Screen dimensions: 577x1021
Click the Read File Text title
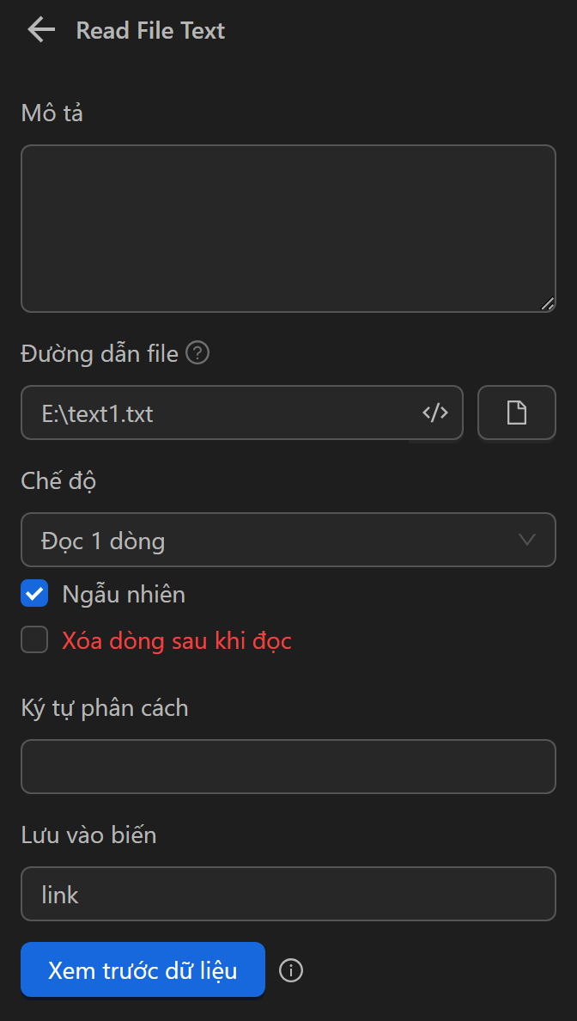coord(150,30)
